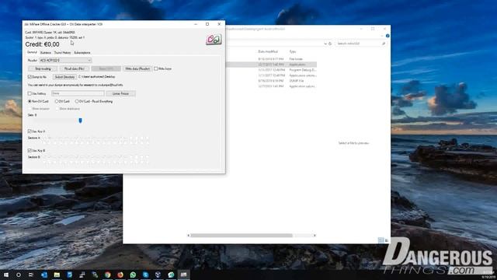
Task: Open WhatsApp from the taskbar
Action: coord(133,275)
